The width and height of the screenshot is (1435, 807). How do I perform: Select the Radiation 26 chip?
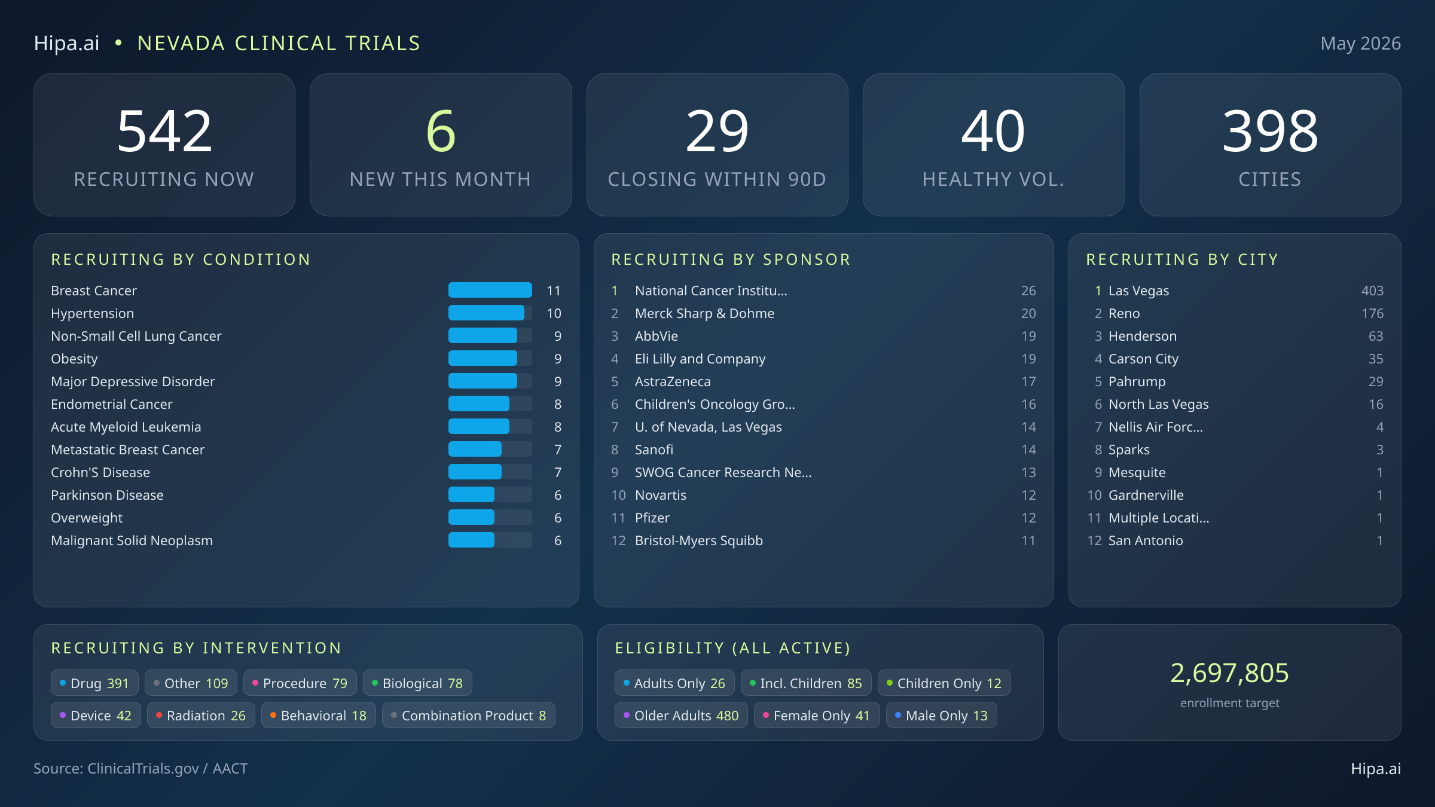(x=201, y=715)
